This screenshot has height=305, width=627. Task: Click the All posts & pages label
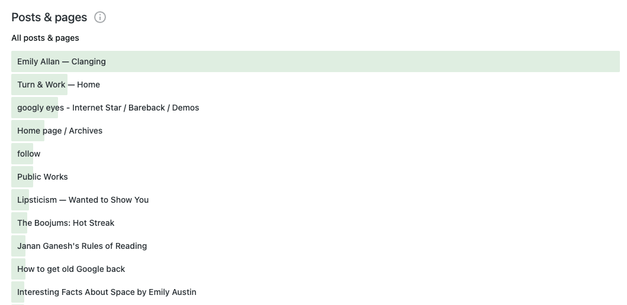45,38
